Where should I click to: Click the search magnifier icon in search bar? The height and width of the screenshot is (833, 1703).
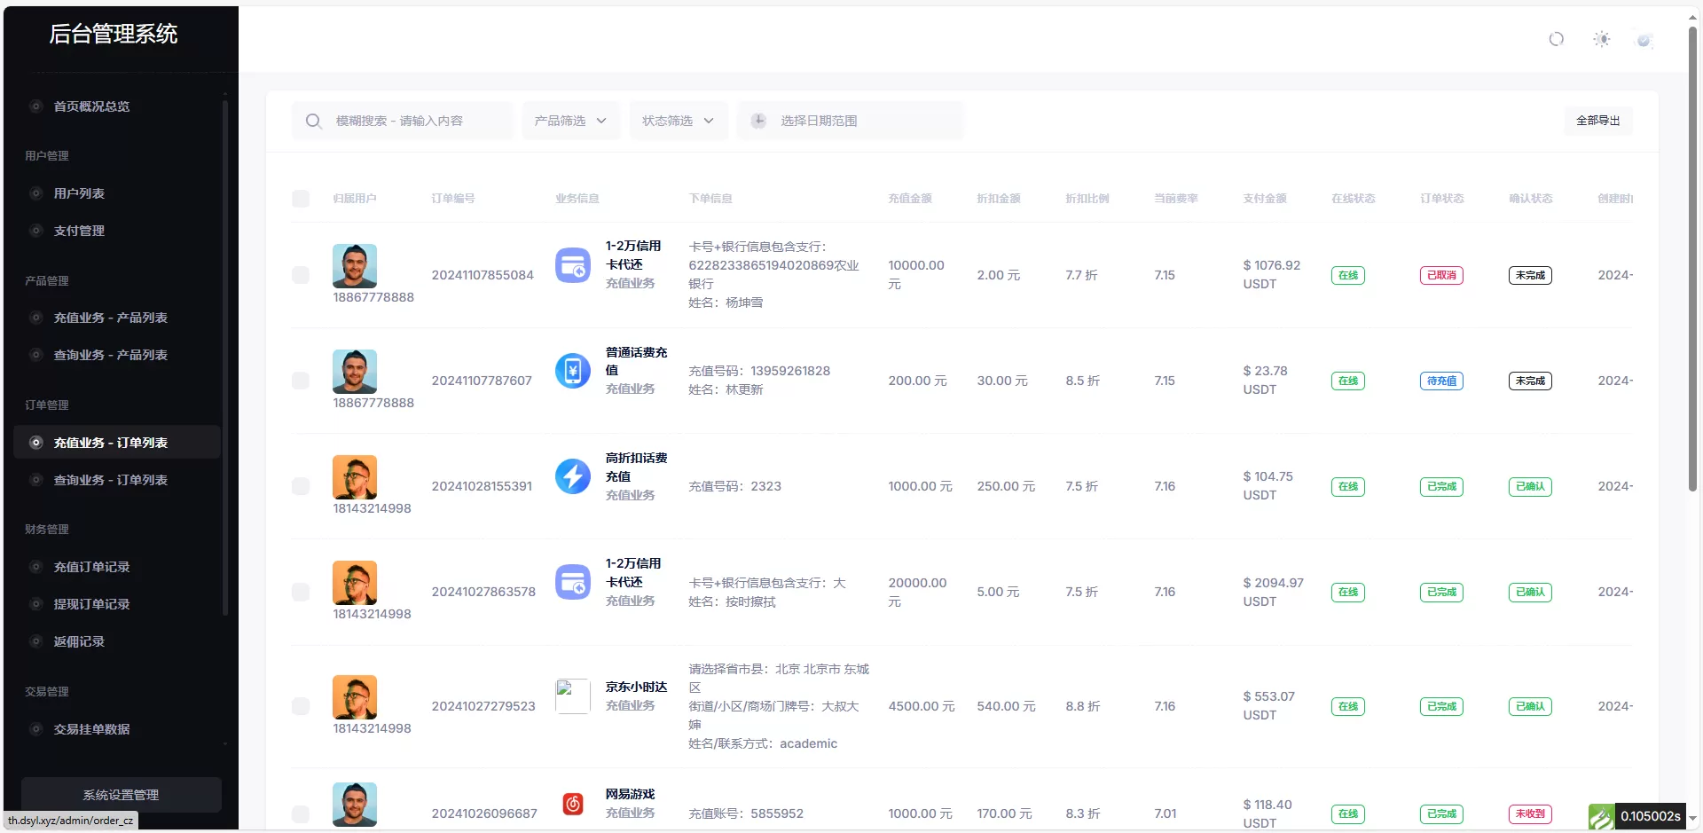[x=313, y=121]
